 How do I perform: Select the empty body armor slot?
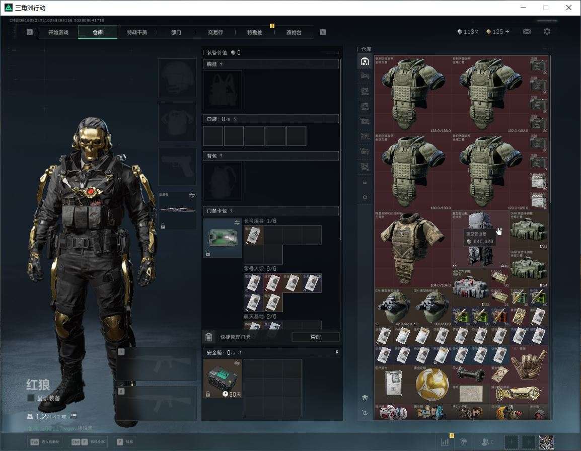pos(178,122)
